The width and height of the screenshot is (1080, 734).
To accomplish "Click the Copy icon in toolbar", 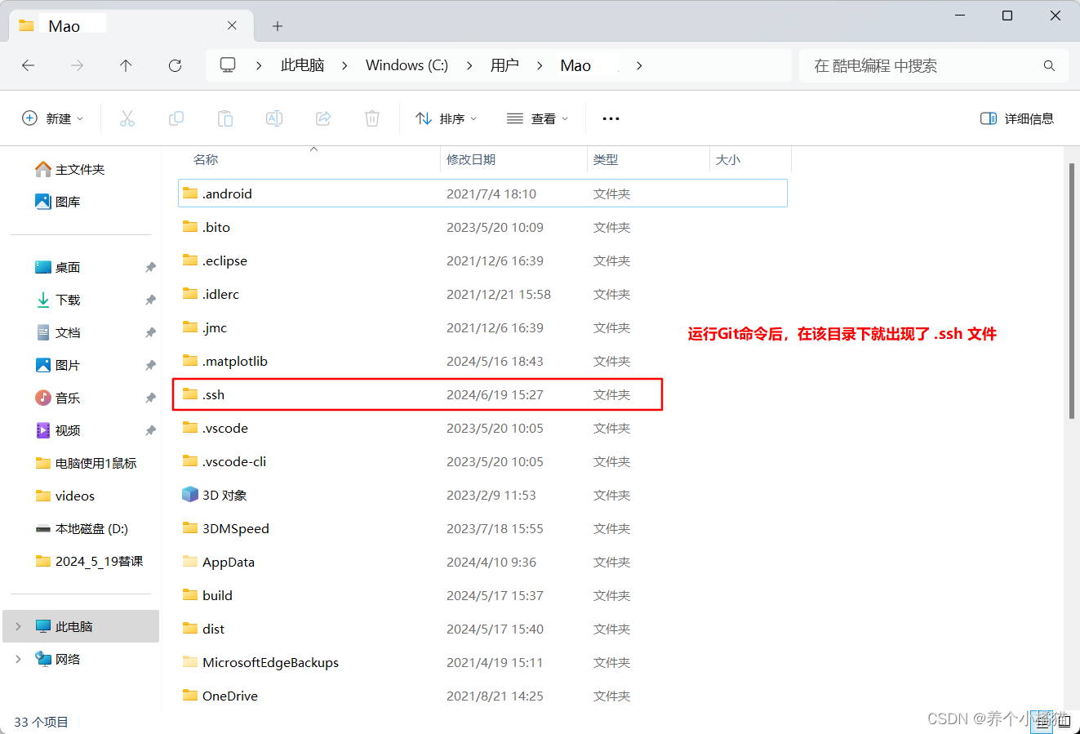I will click(176, 118).
